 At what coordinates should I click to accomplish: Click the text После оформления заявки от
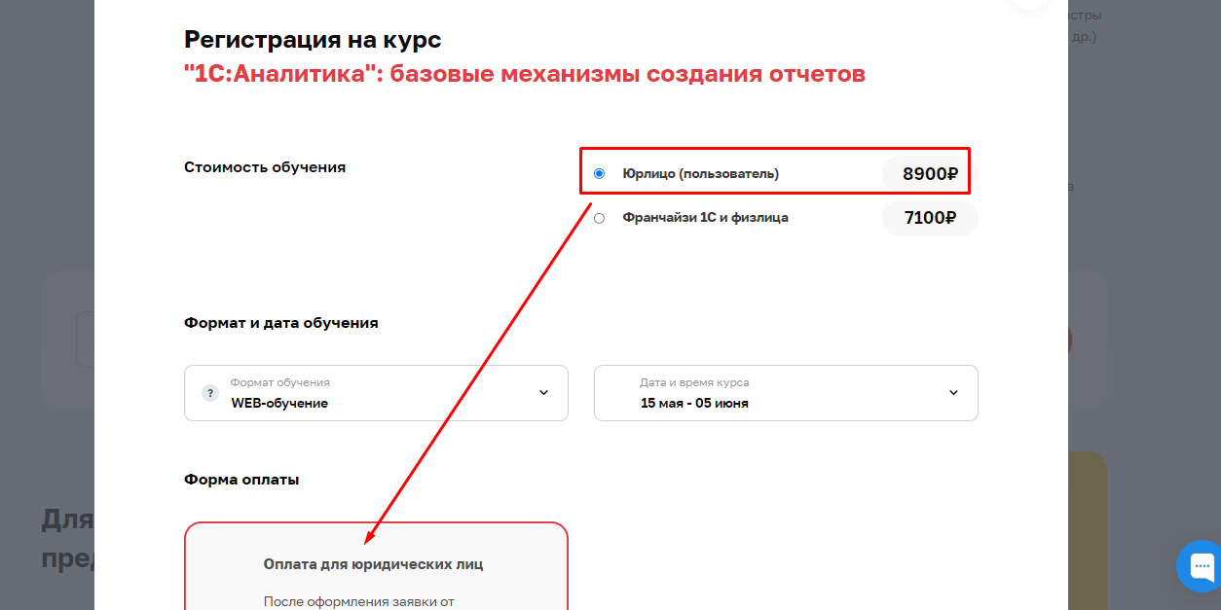click(357, 601)
